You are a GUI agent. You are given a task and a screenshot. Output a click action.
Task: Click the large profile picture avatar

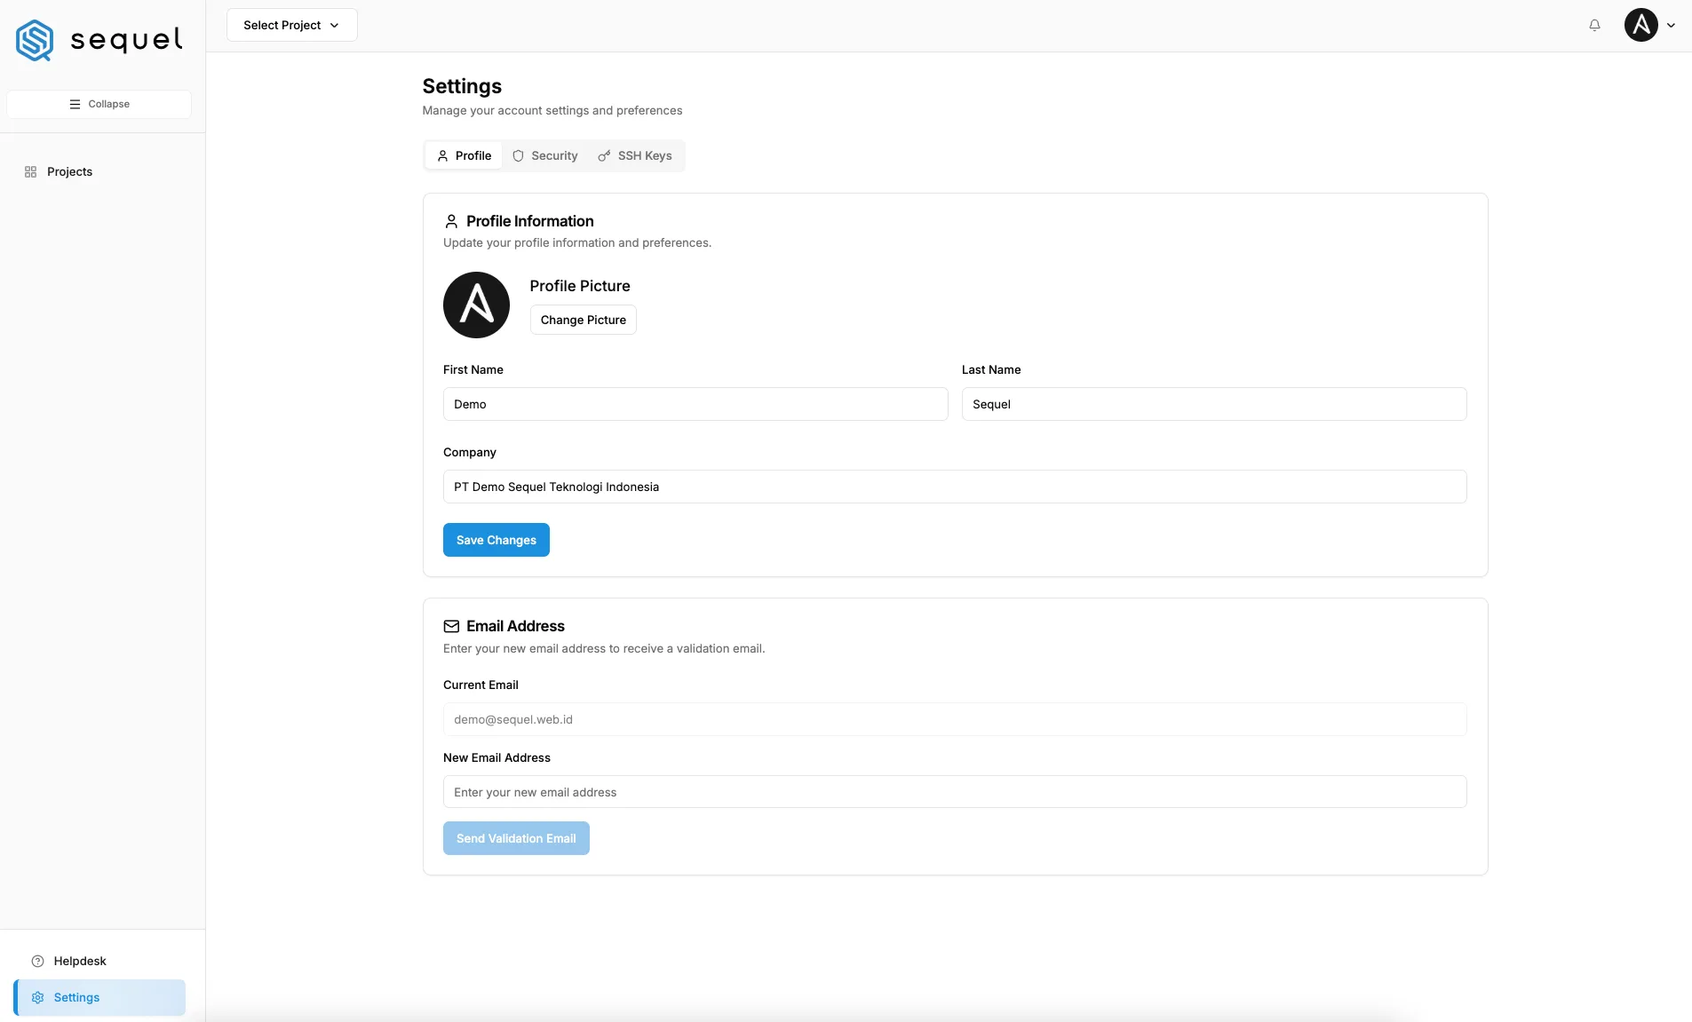(476, 305)
